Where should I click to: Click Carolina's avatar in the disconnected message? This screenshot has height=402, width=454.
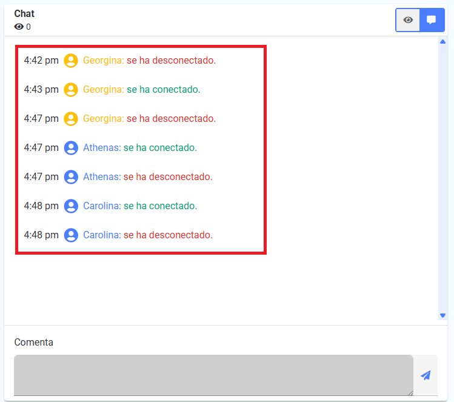71,235
